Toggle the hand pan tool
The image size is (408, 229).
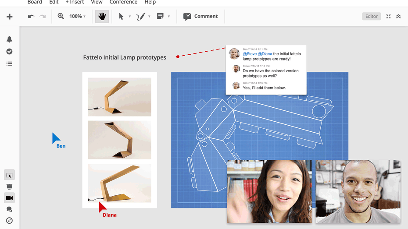coord(102,17)
